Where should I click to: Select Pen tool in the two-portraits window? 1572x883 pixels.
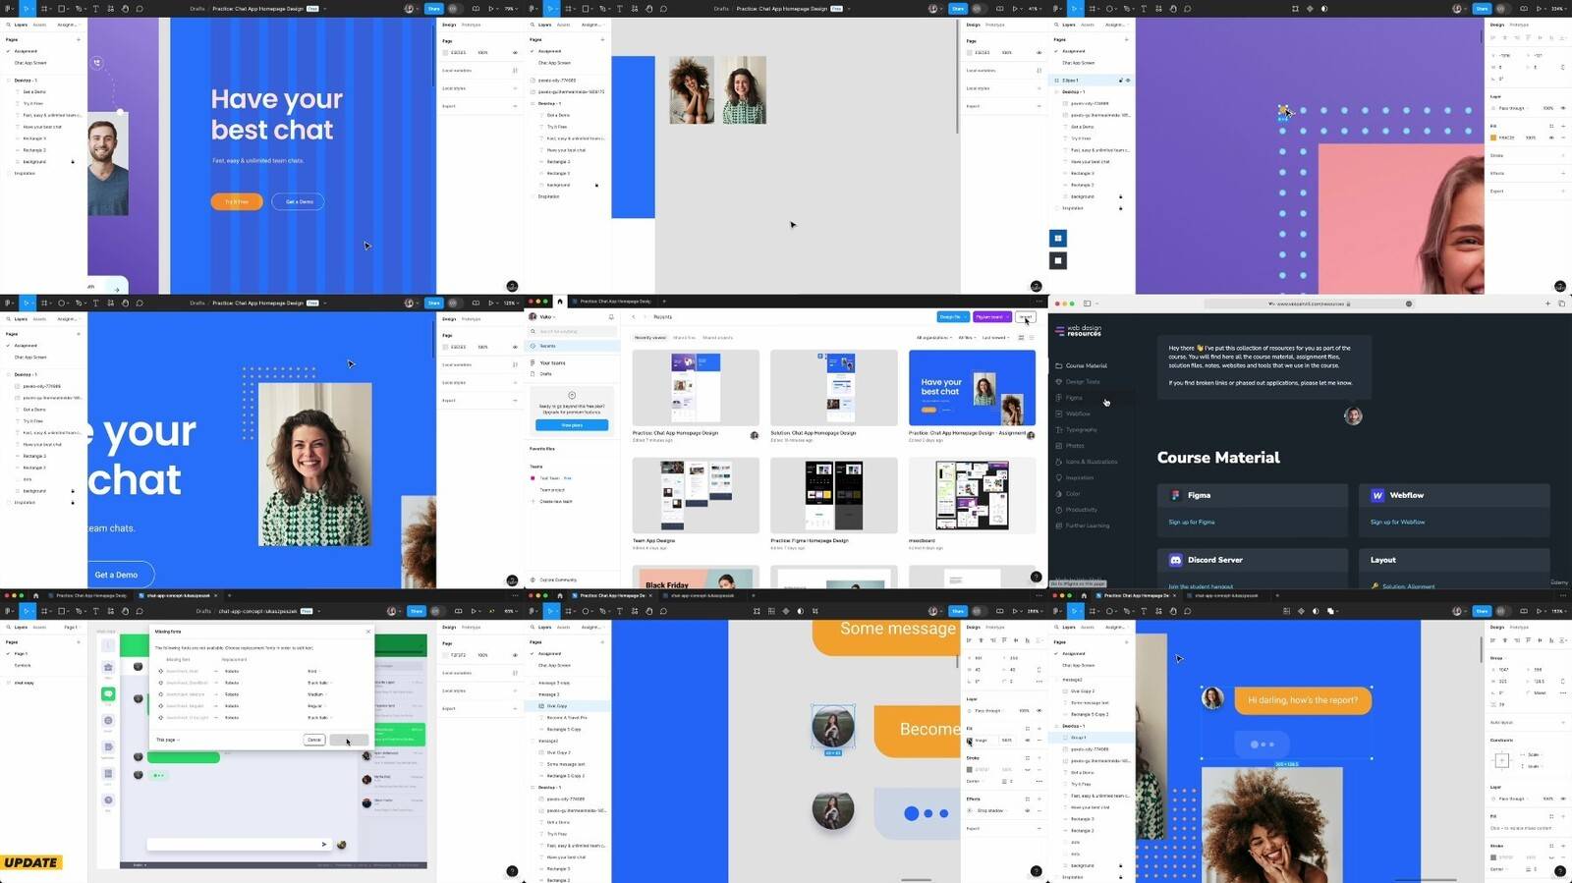click(x=604, y=9)
